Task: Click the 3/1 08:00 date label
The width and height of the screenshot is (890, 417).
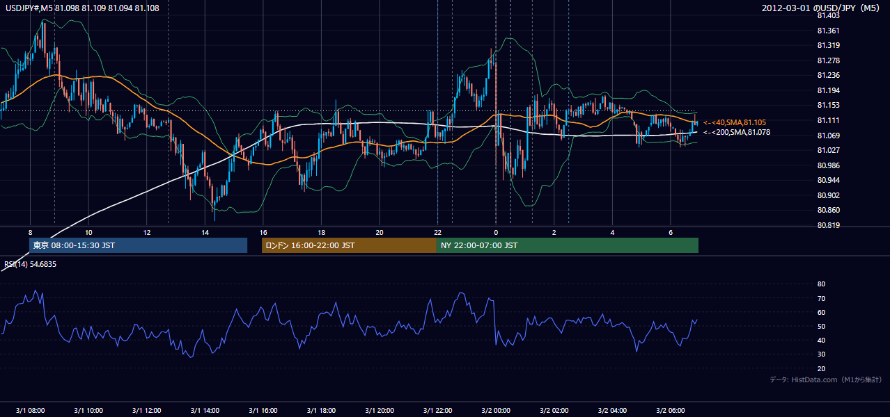Action: [30, 411]
